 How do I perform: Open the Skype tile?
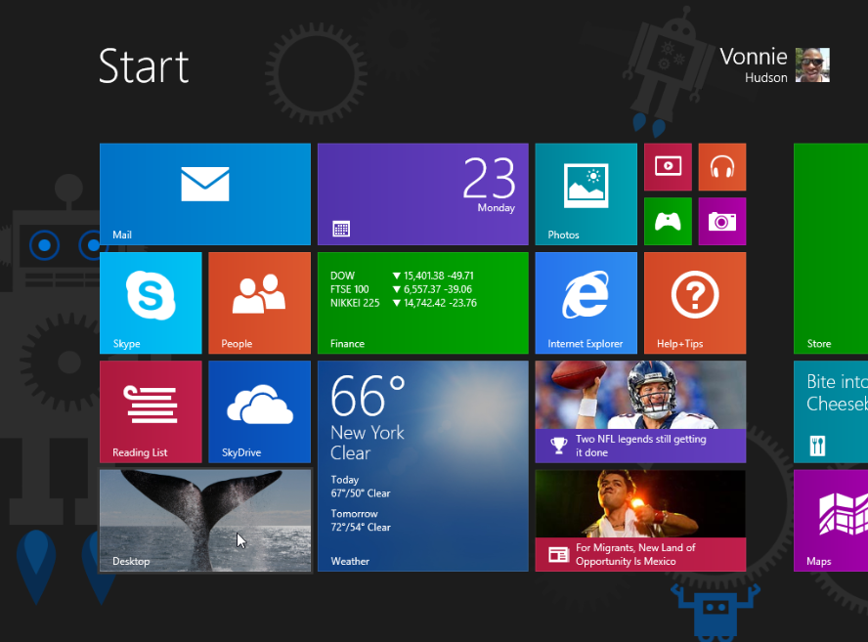(151, 303)
